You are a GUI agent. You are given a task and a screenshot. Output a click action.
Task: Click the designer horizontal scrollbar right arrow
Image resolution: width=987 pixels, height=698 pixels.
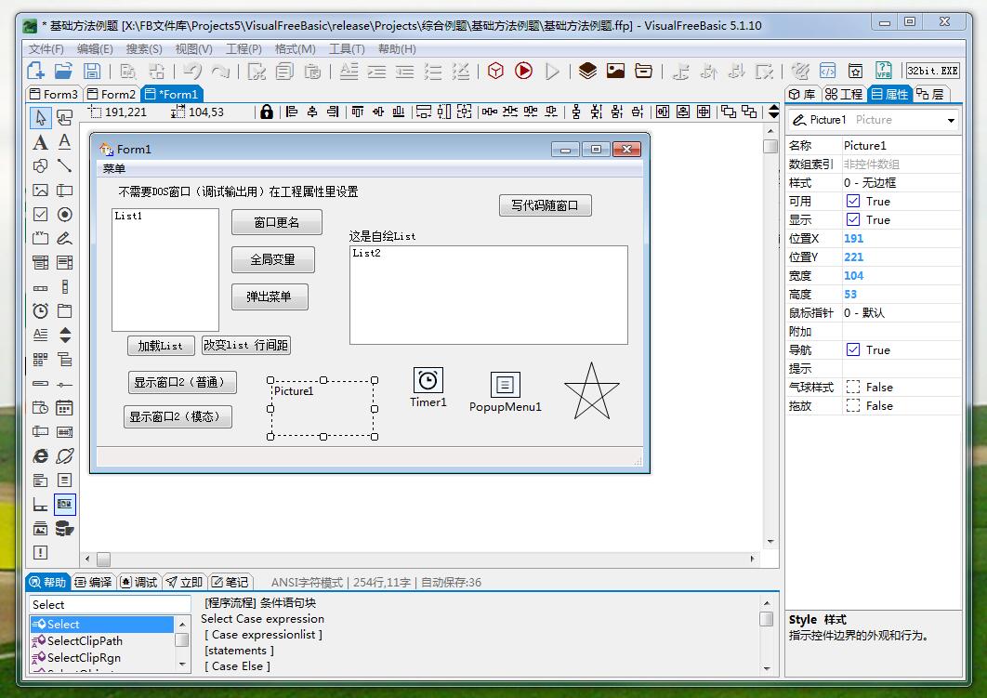point(752,559)
